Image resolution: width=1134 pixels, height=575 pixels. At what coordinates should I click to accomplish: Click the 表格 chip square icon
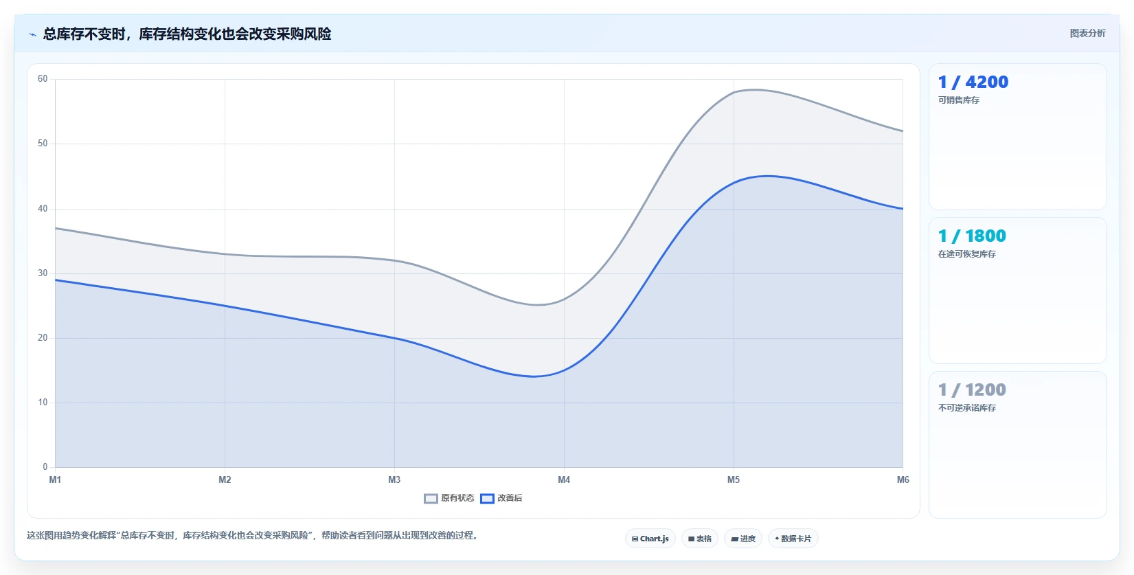[x=691, y=539]
